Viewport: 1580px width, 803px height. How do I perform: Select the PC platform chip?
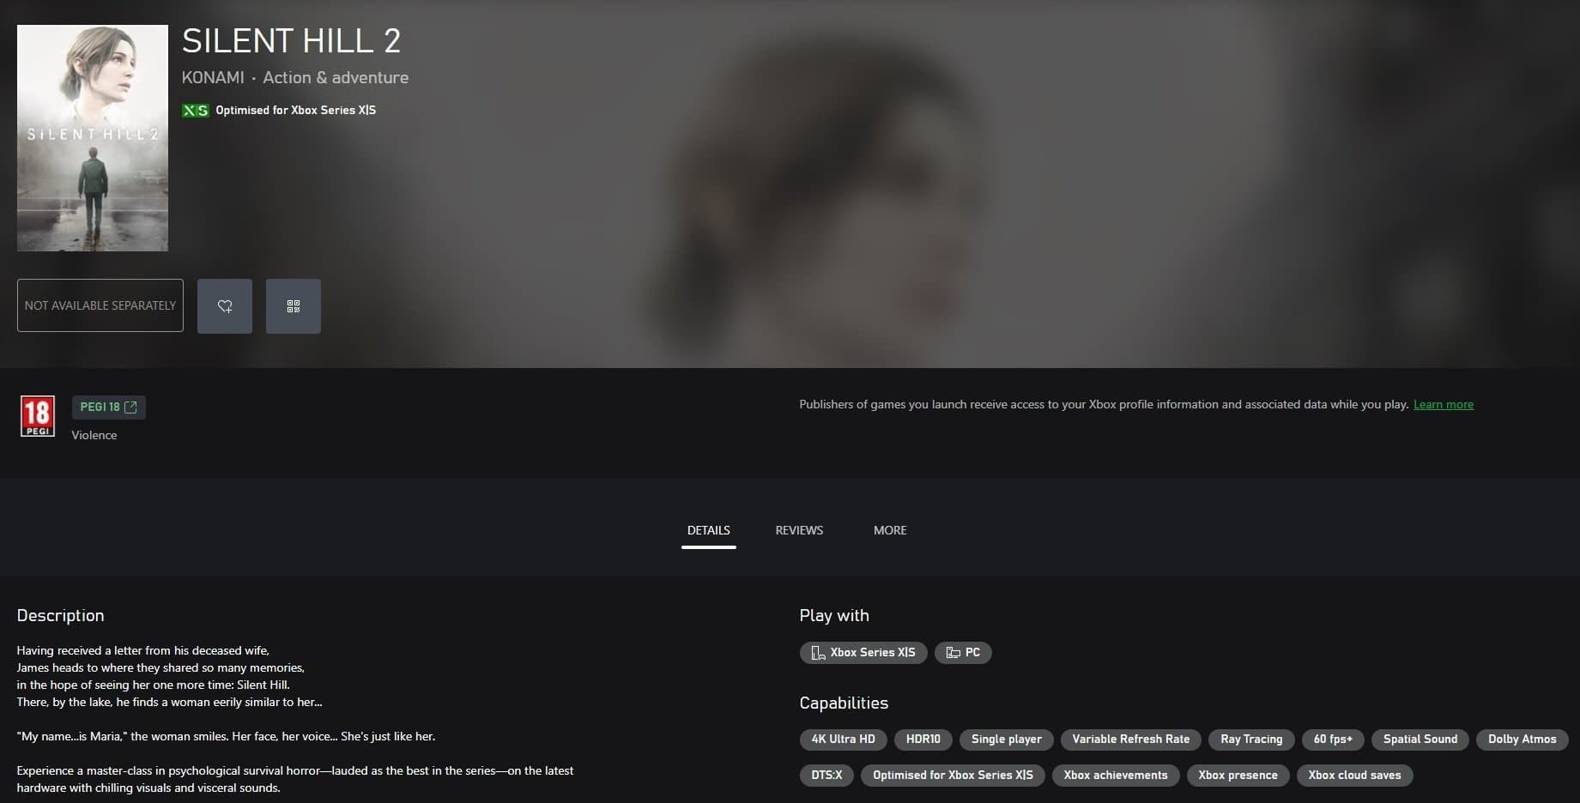coord(963,653)
